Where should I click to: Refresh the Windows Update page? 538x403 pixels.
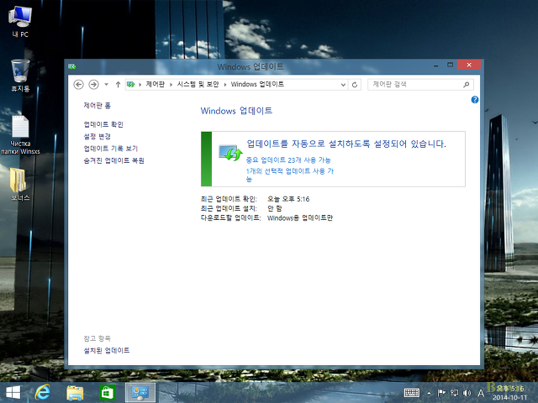pos(355,84)
